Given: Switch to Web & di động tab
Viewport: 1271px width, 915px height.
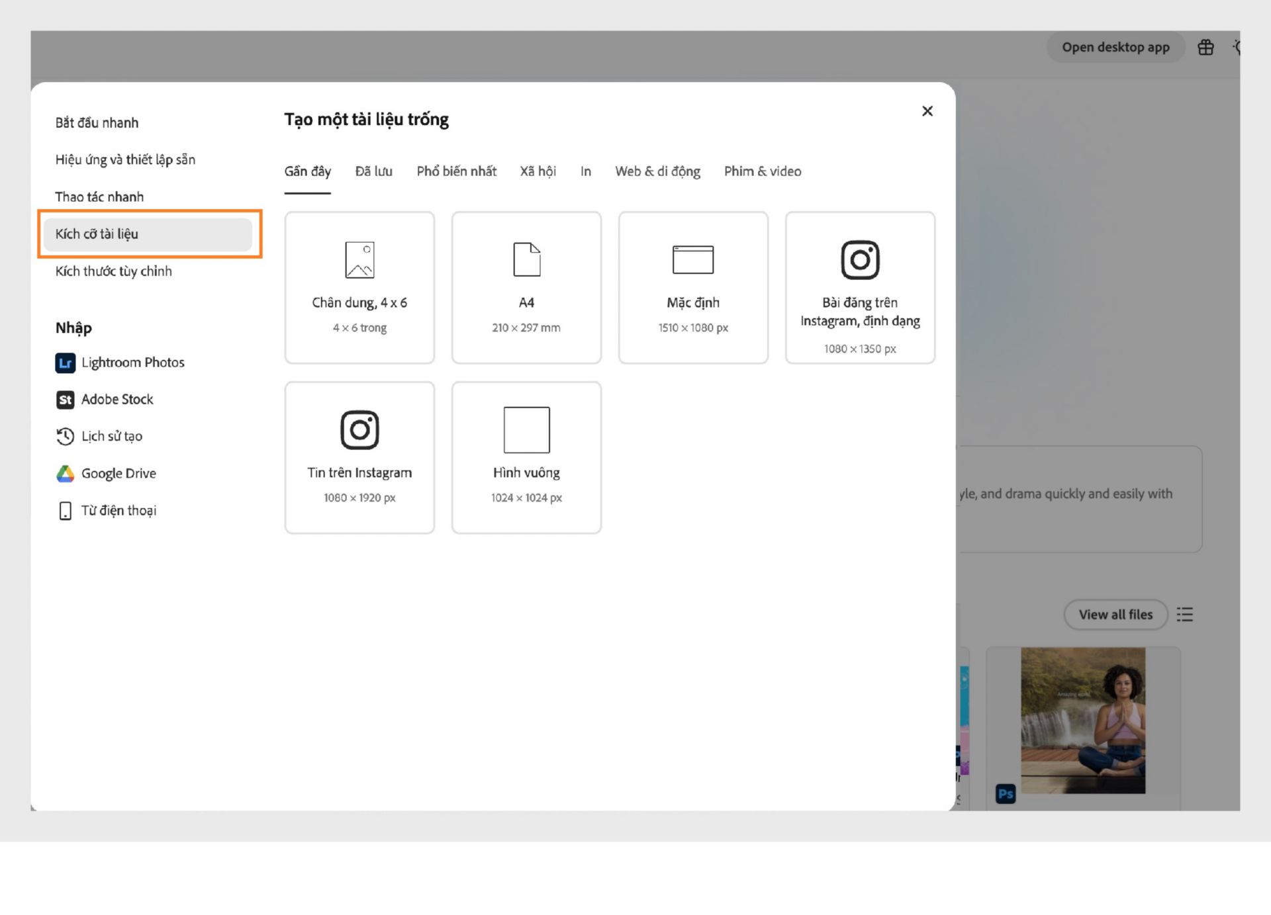Looking at the screenshot, I should (x=657, y=171).
